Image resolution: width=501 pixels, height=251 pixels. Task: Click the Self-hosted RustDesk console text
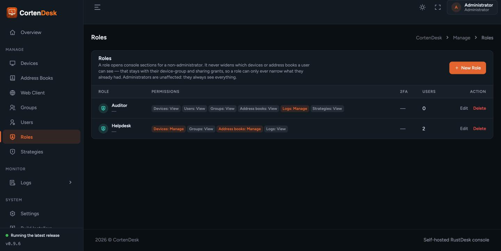[x=456, y=240]
